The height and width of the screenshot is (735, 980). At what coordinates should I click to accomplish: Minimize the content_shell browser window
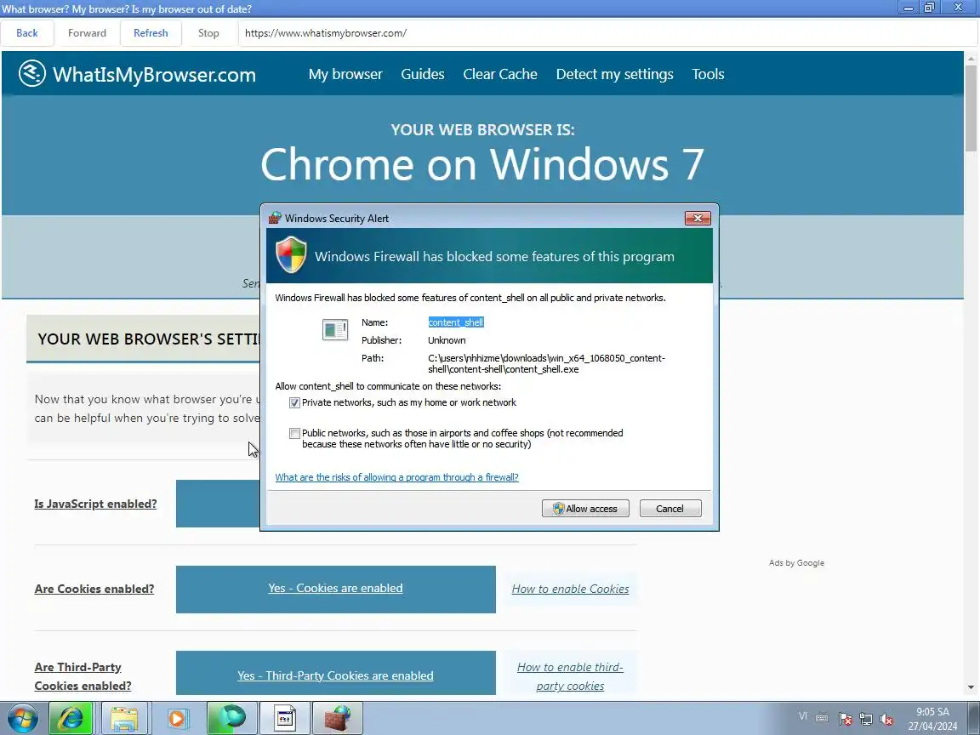pyautogui.click(x=909, y=8)
